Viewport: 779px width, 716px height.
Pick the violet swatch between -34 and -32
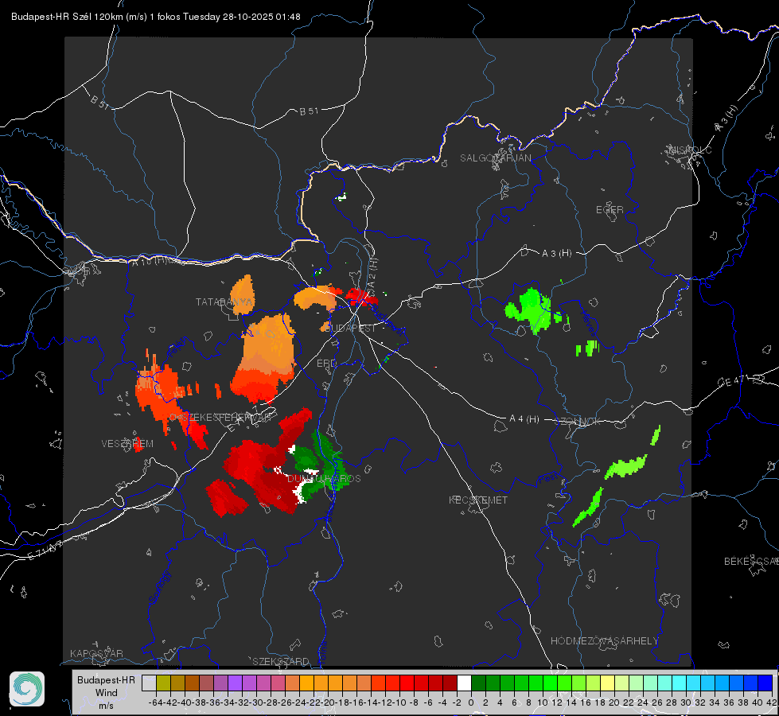click(x=235, y=683)
